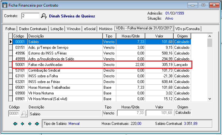Go to first record arrow
This screenshot has height=135, width=222.
tap(15, 124)
